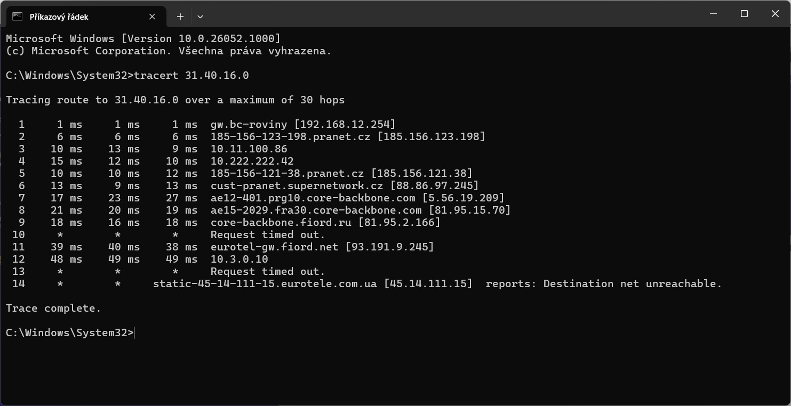Click the final prompt line at the cursor
Screen dimensions: 791x406
tap(134, 333)
